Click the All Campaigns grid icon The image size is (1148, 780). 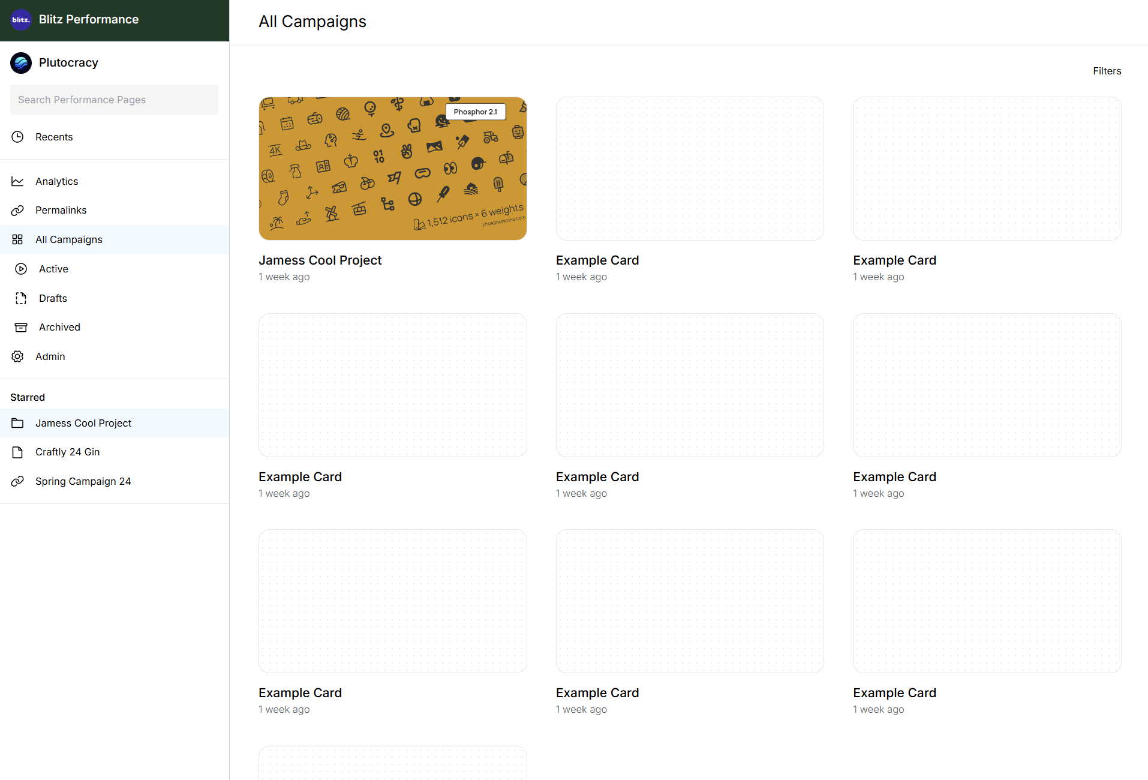pos(18,240)
